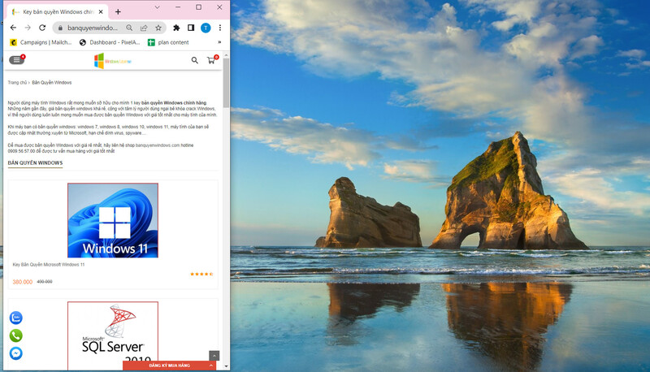Open plan content bookmark
Screen dimensions: 650x372
(168, 42)
